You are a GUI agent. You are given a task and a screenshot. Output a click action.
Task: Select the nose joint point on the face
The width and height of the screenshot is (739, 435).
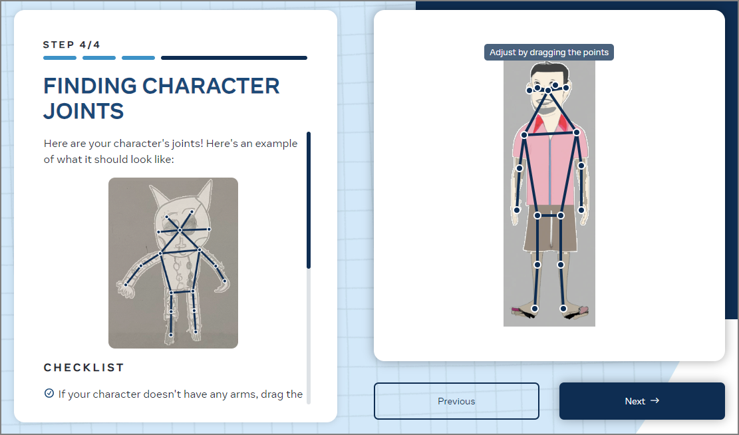pyautogui.click(x=548, y=90)
